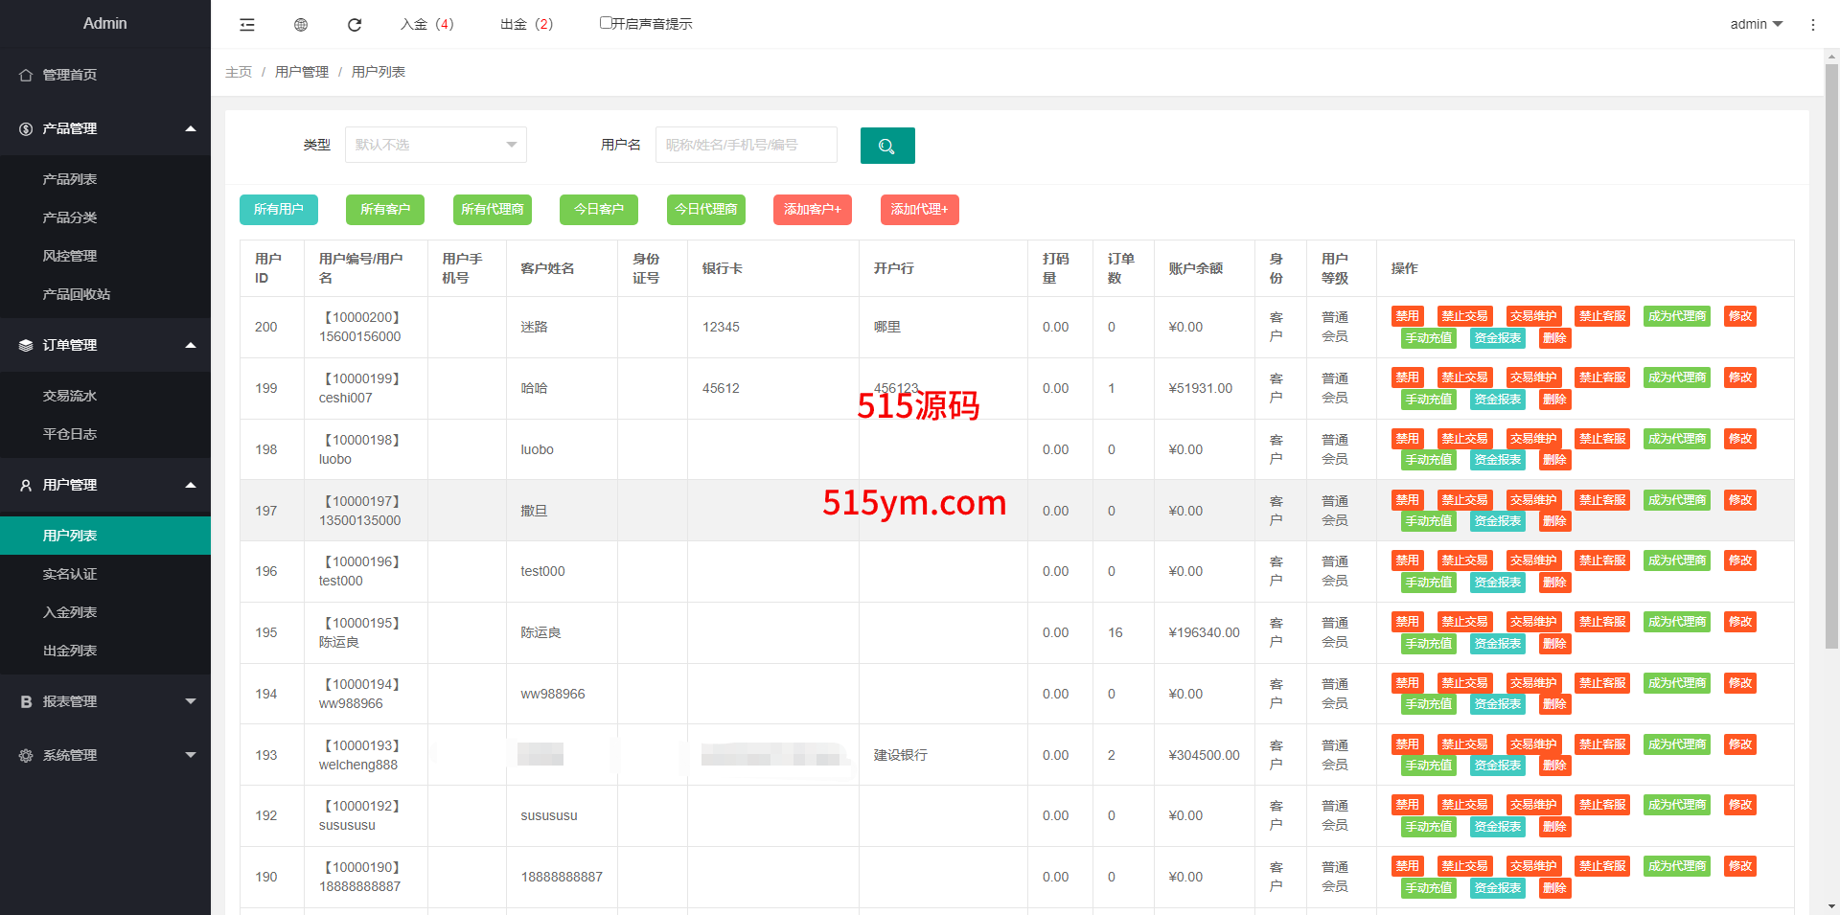Toggle the sidebar collapse hamburger icon
The width and height of the screenshot is (1840, 915).
pos(247,25)
